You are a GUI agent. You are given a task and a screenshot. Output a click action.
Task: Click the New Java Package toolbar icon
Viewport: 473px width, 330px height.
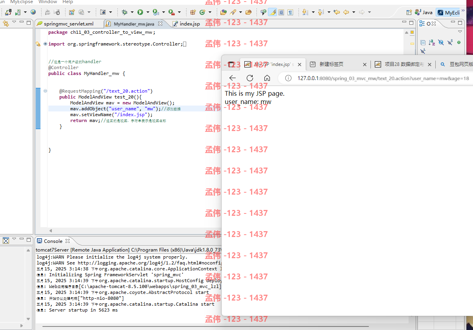point(193,12)
